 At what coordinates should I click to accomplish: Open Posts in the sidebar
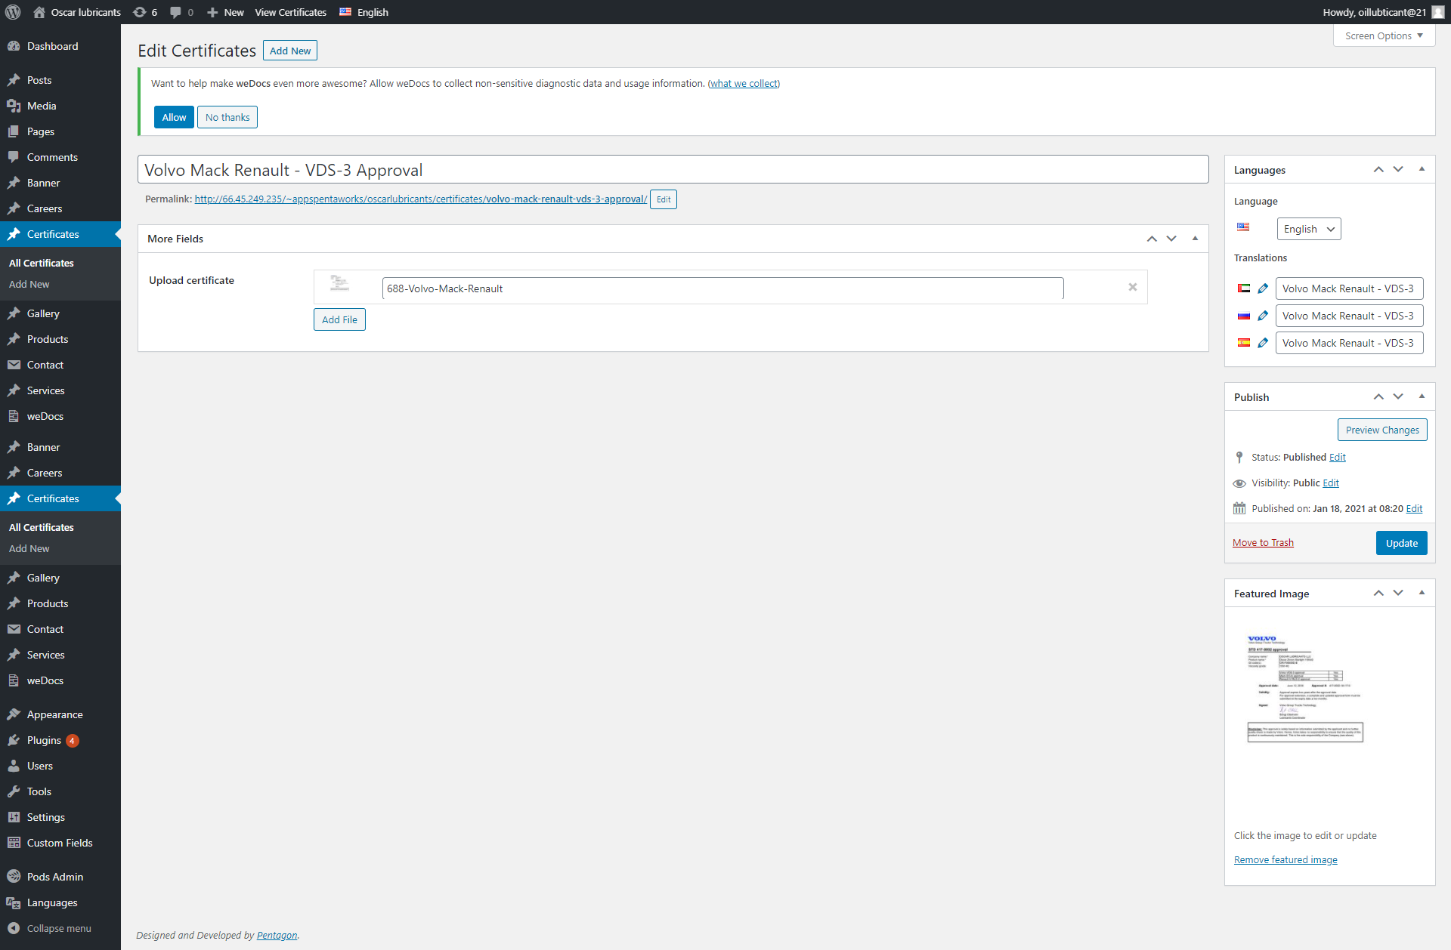[60, 80]
